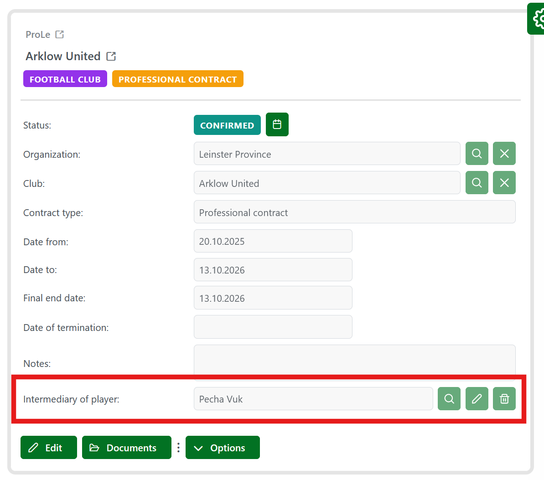This screenshot has width=544, height=480.
Task: Click the Confirmed status badge
Action: point(227,125)
